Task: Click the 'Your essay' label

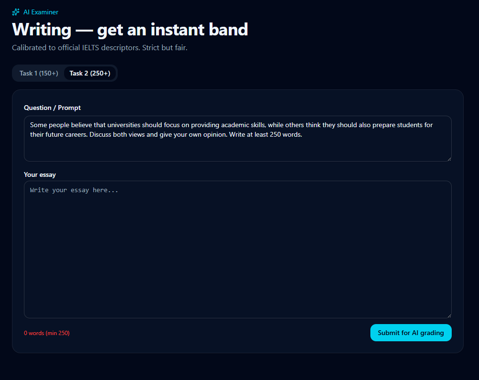Action: coord(40,174)
